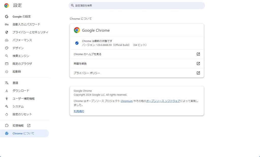
Task: Click the Google の設定 G icon
Action: 7,16
